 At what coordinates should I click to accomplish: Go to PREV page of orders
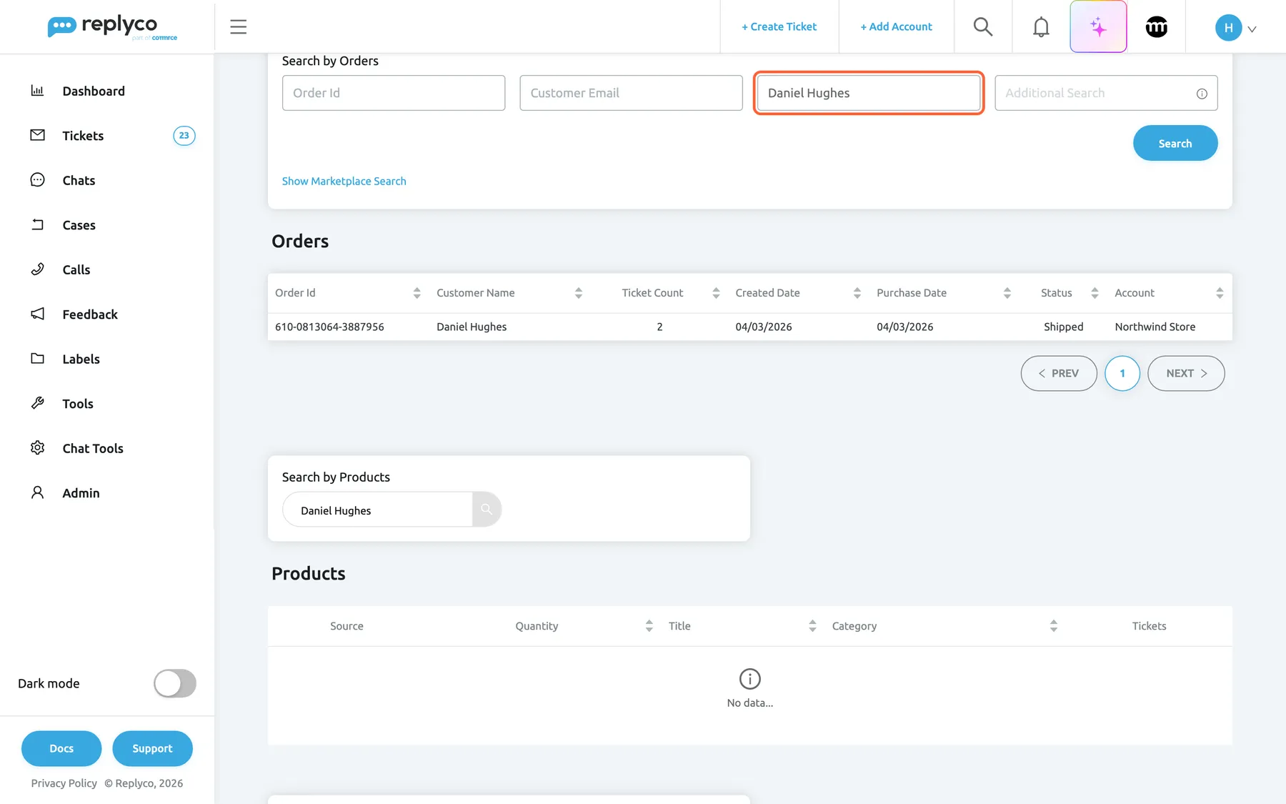pyautogui.click(x=1059, y=373)
